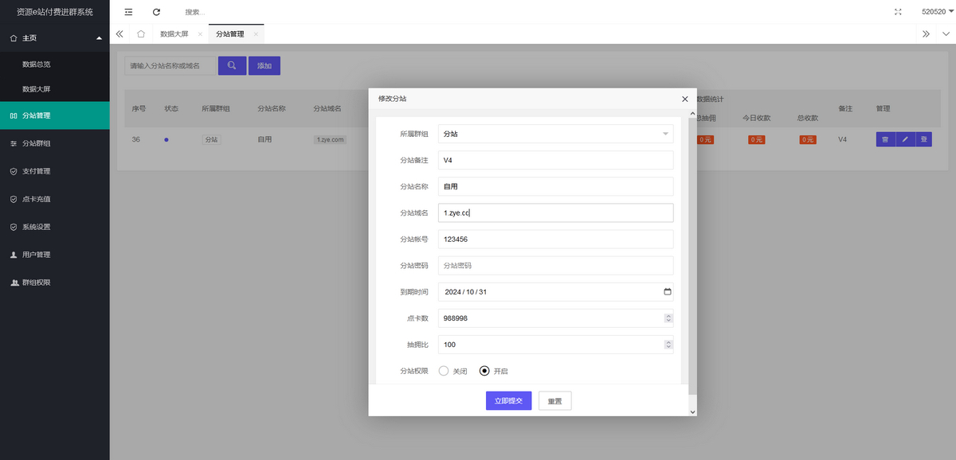Go to home tab via house icon
Viewport: 956px width, 460px height.
(x=141, y=34)
